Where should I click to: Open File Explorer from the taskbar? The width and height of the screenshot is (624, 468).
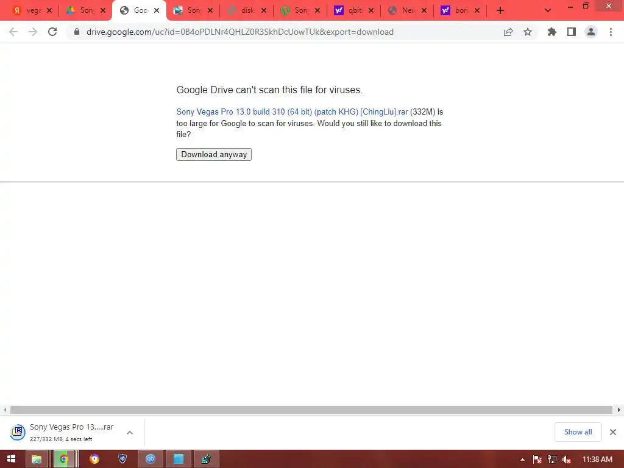point(37,459)
